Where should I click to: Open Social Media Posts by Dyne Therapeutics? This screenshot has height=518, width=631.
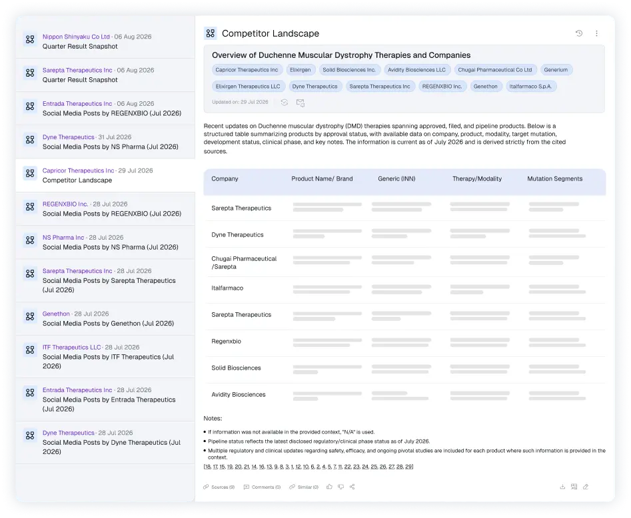105,442
